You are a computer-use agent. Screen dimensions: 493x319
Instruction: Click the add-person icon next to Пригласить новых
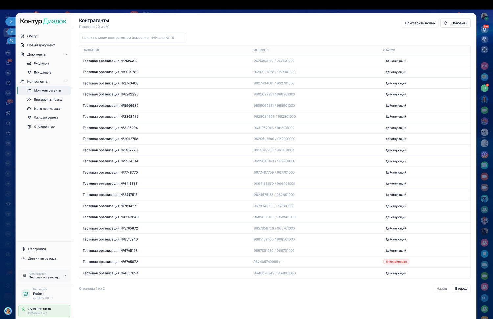coord(29,100)
